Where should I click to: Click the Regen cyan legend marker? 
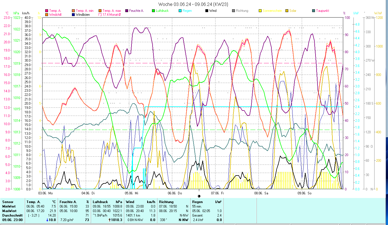point(180,11)
